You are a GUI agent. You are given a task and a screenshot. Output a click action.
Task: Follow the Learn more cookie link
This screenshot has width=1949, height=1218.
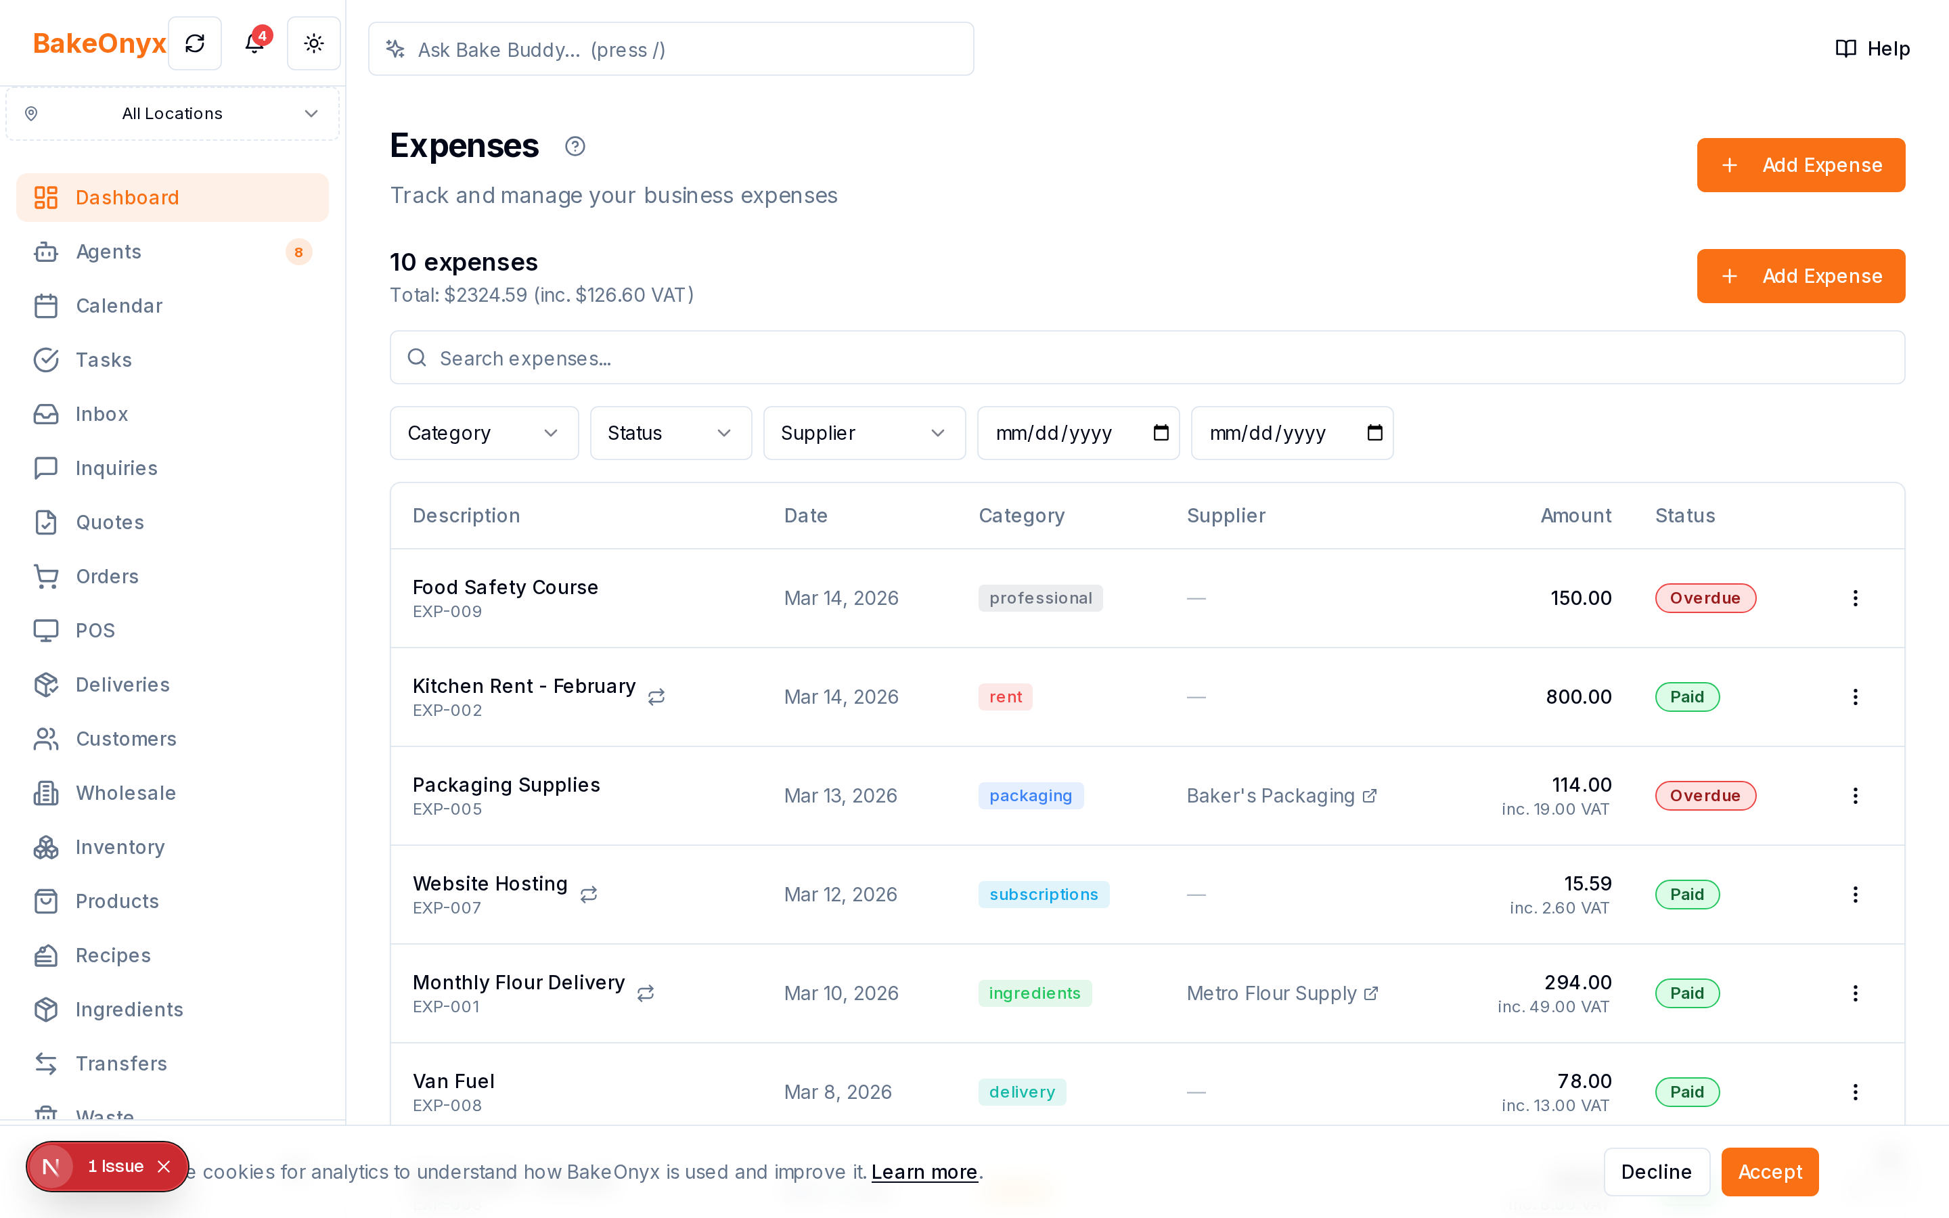pyautogui.click(x=924, y=1172)
